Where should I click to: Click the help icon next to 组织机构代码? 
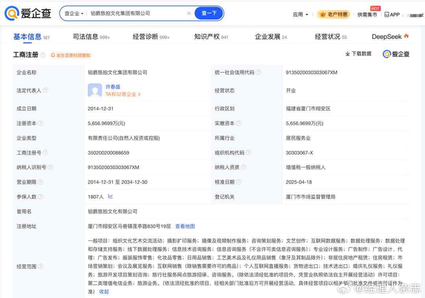(x=248, y=153)
